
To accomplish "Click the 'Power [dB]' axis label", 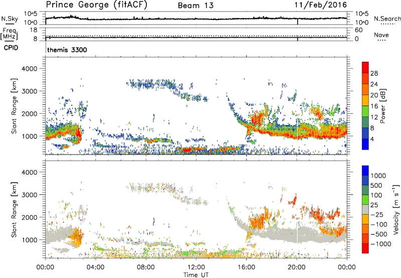I will tap(382, 106).
